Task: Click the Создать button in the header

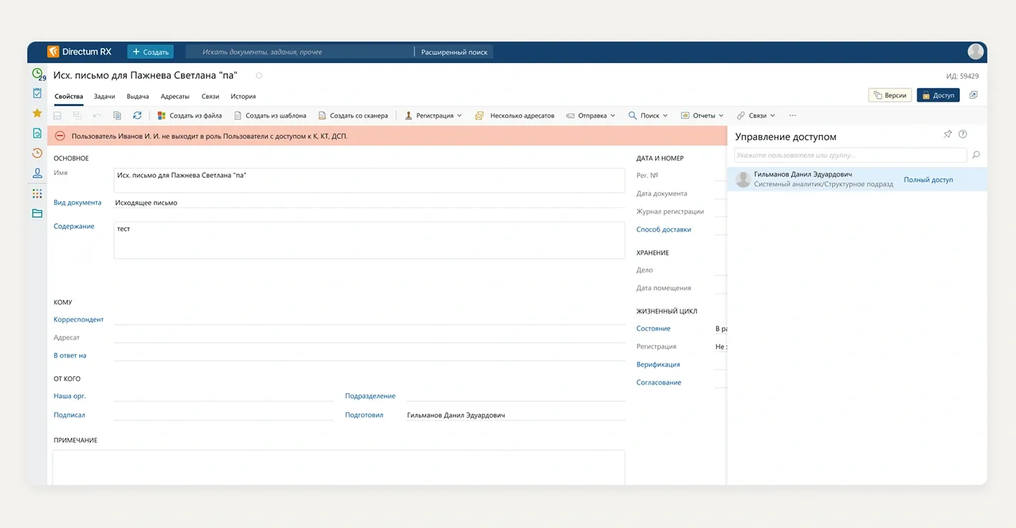Action: [151, 52]
